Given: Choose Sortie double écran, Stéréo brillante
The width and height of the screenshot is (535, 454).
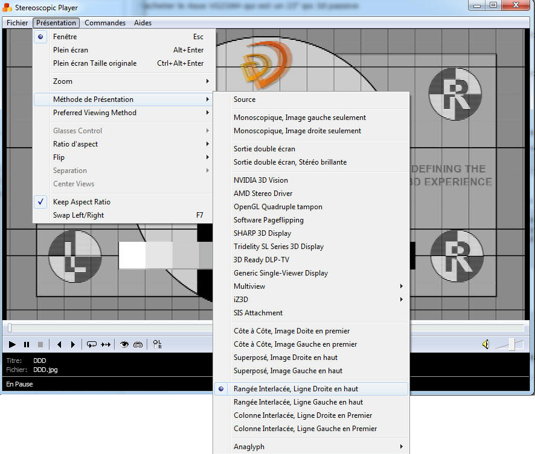Looking at the screenshot, I should (x=311, y=162).
